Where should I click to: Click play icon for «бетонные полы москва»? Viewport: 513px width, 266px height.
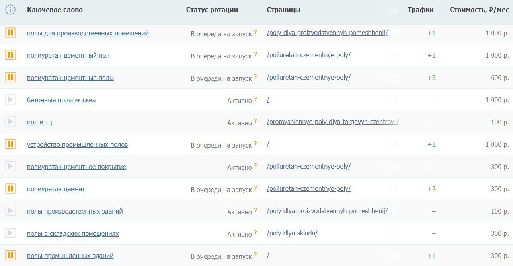pyautogui.click(x=10, y=99)
